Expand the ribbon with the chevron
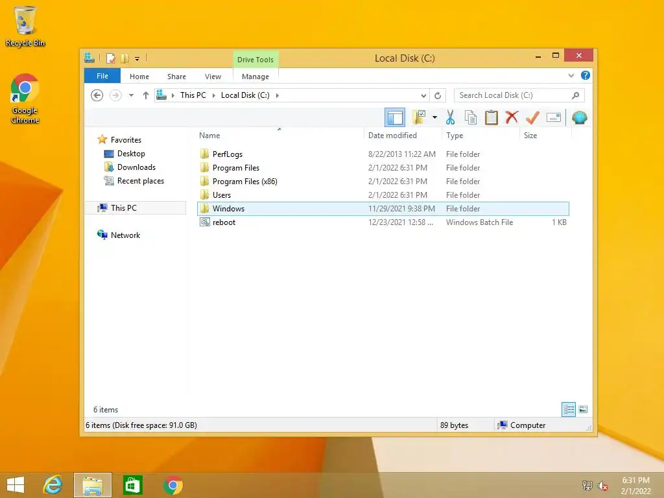Screen dimensions: 664x498 (x=571, y=75)
